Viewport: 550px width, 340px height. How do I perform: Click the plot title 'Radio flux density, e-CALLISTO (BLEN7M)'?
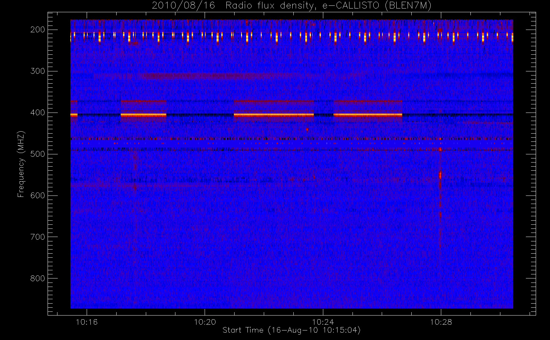[328, 5]
